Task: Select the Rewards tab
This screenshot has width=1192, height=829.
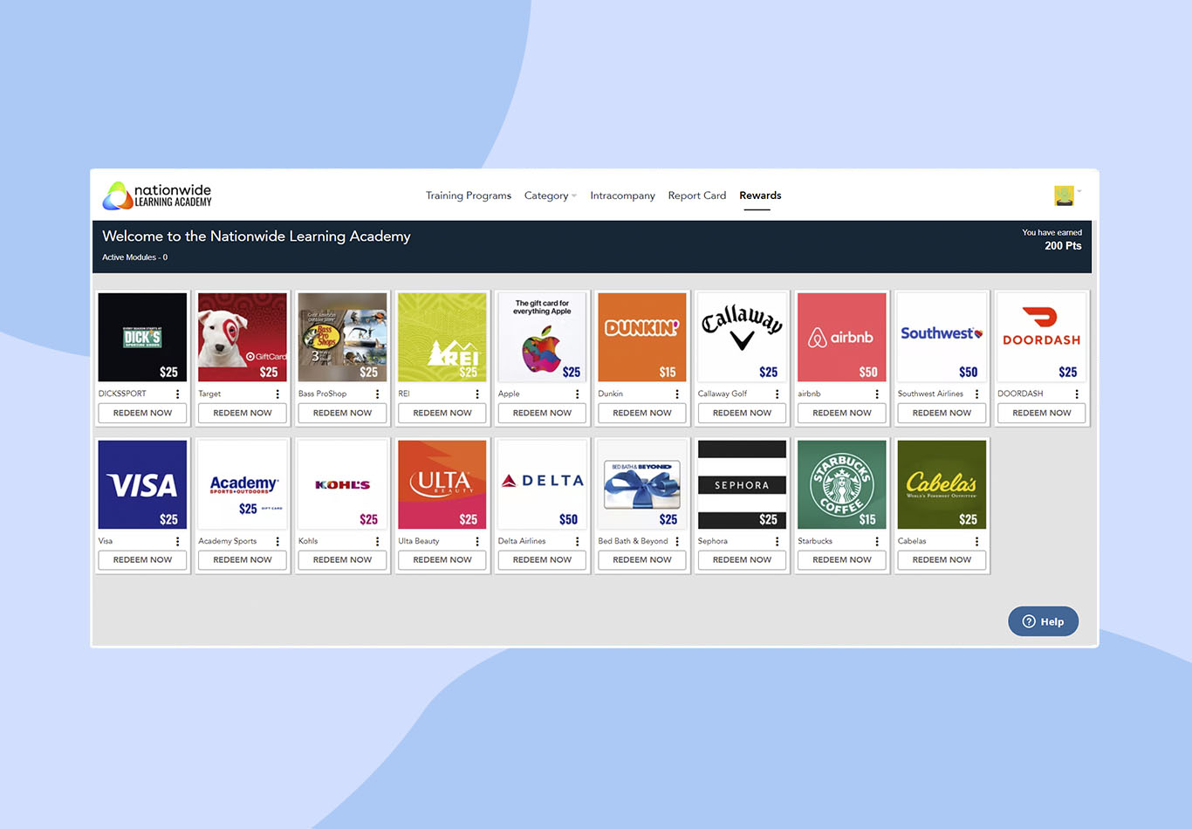Action: (760, 195)
